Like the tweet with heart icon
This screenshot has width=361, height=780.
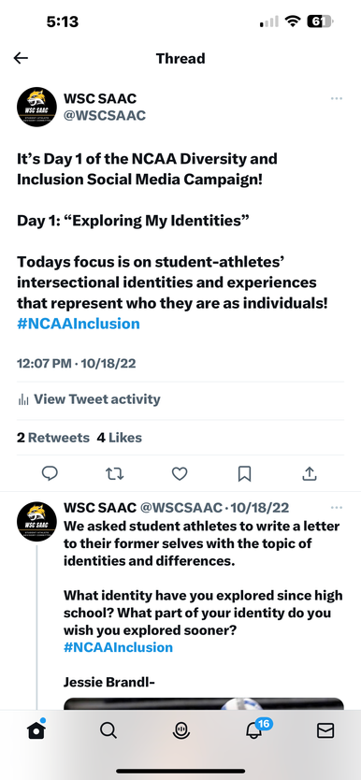pyautogui.click(x=180, y=473)
